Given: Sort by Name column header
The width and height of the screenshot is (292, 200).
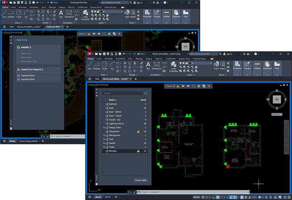Looking at the screenshot, I should [x=112, y=100].
